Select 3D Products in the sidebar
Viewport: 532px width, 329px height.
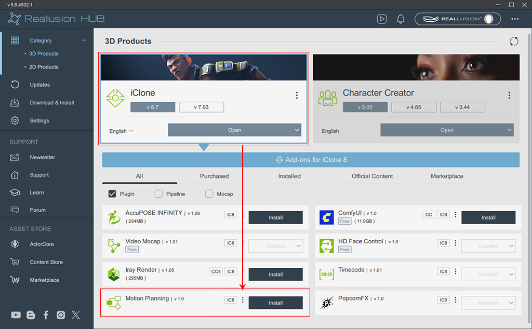pos(44,53)
